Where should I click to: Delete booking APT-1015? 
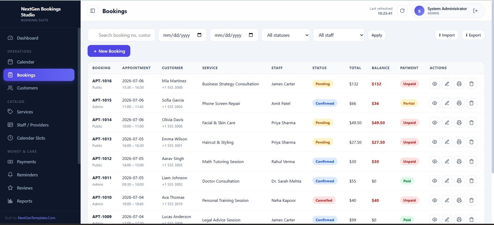pyautogui.click(x=471, y=103)
